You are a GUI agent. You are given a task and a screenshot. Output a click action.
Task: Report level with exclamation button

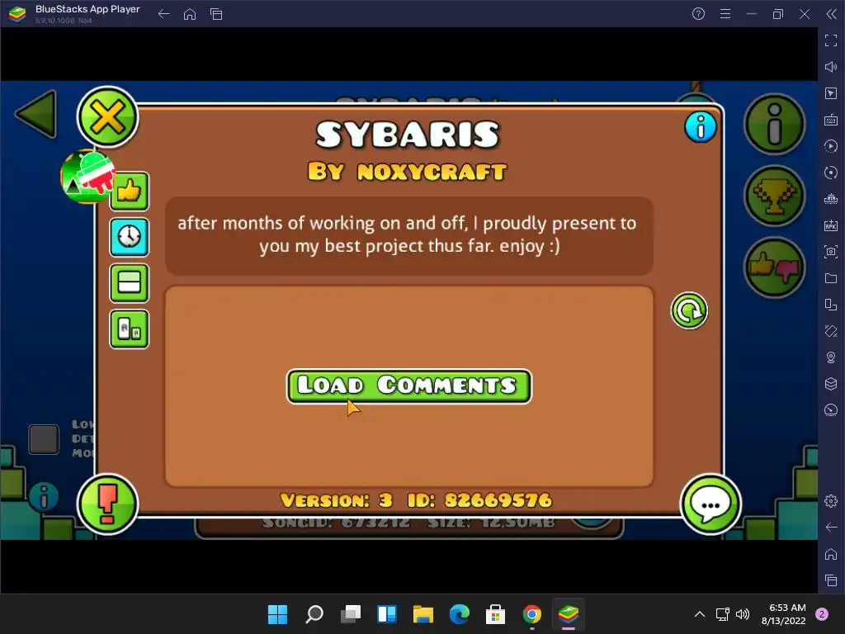pyautogui.click(x=108, y=504)
